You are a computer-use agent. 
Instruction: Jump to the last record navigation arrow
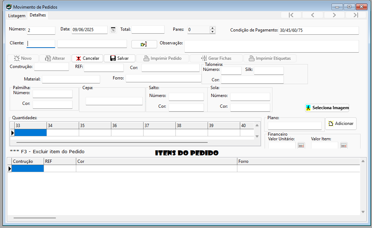(x=356, y=15)
